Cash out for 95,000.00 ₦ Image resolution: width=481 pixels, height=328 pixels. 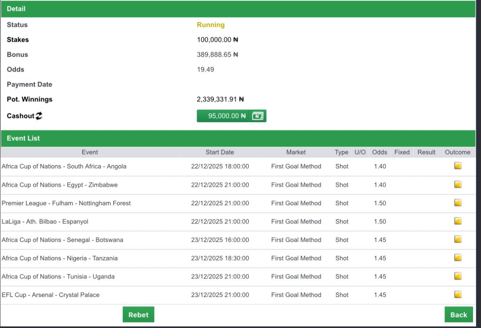pos(231,116)
